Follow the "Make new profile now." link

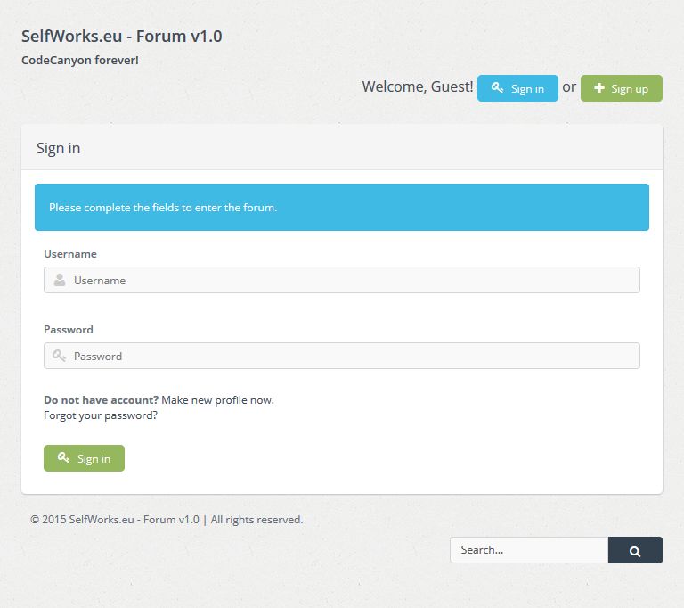(217, 400)
